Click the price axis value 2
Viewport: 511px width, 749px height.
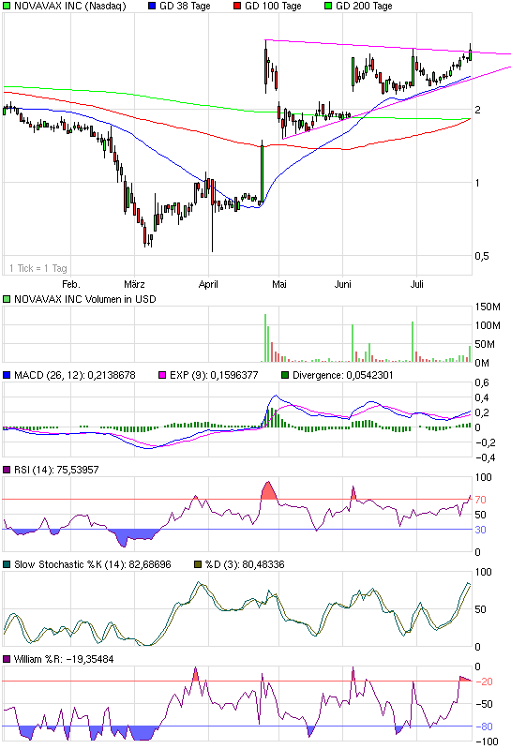[477, 110]
